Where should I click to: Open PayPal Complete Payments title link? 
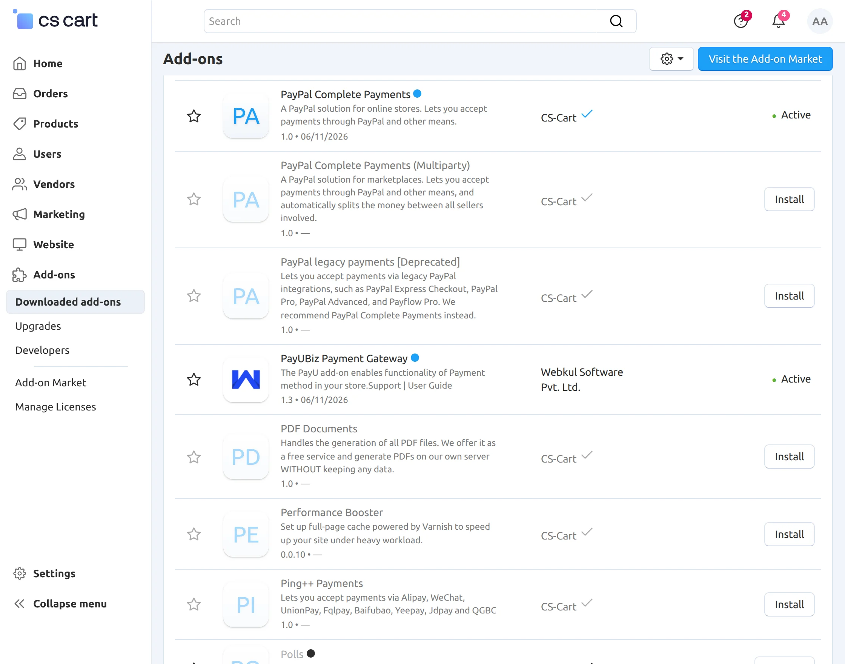click(x=345, y=94)
